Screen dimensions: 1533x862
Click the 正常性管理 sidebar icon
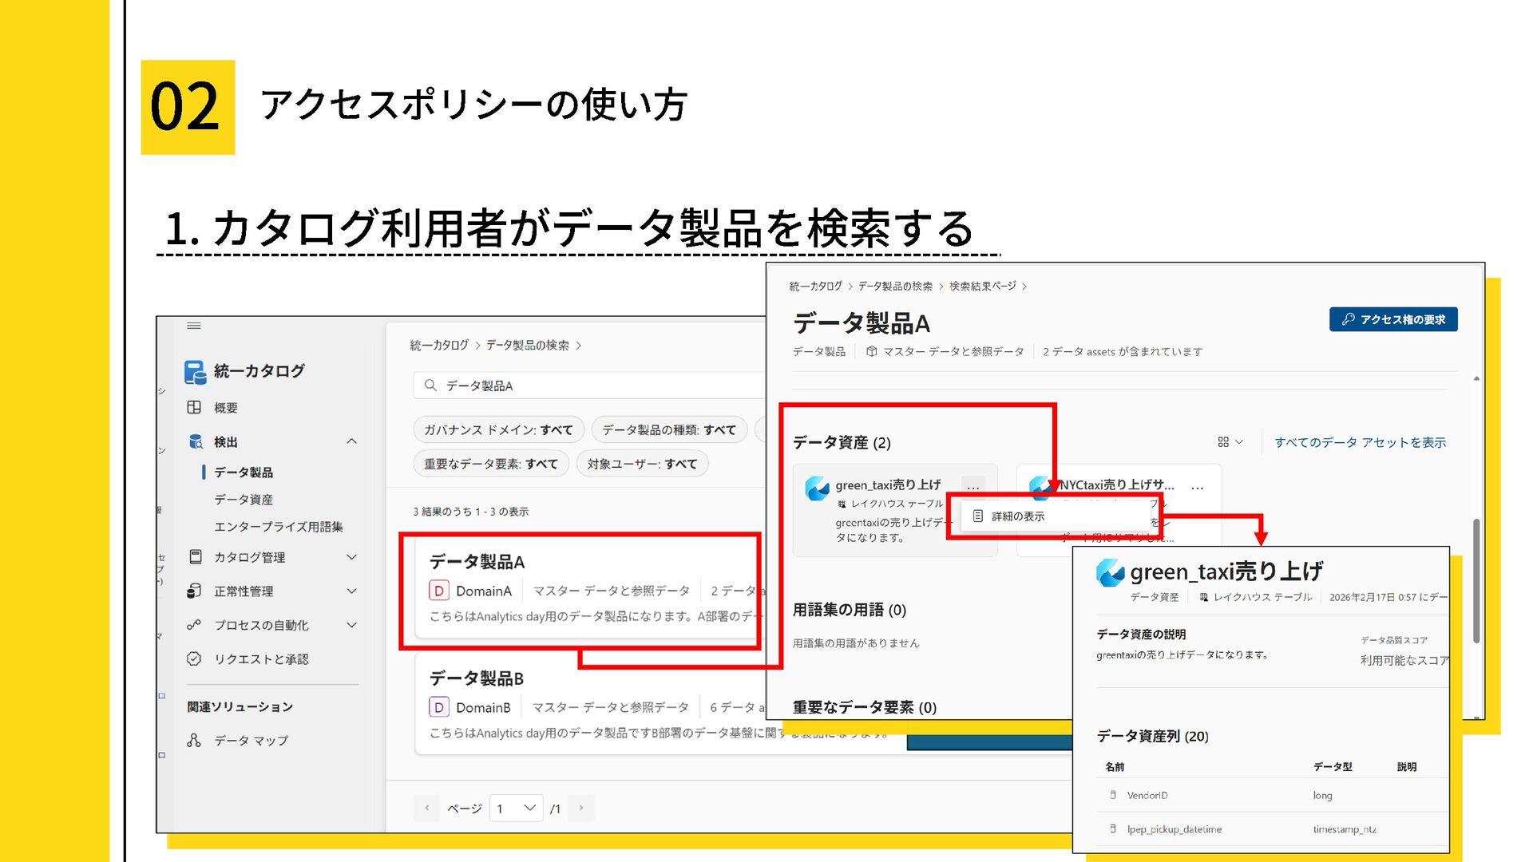(194, 591)
